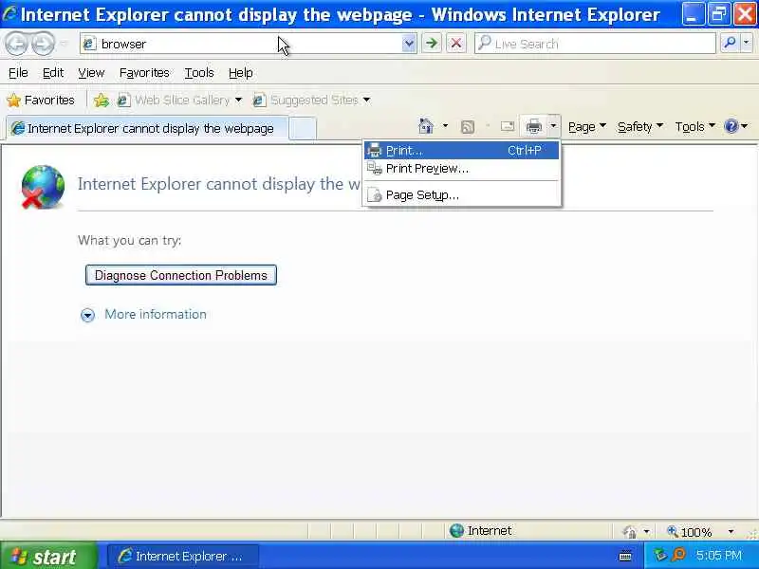Screen dimensions: 759x569
Task: Click the orange search tray icon
Action: pyautogui.click(x=679, y=555)
